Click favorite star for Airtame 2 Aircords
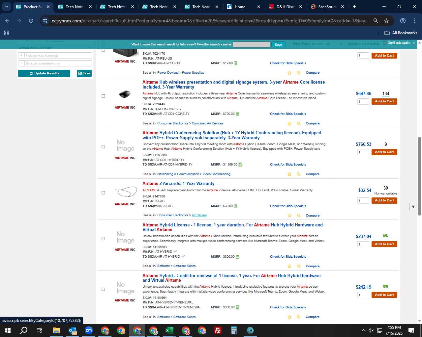Screen dimensions: 422x337 pos(289,216)
